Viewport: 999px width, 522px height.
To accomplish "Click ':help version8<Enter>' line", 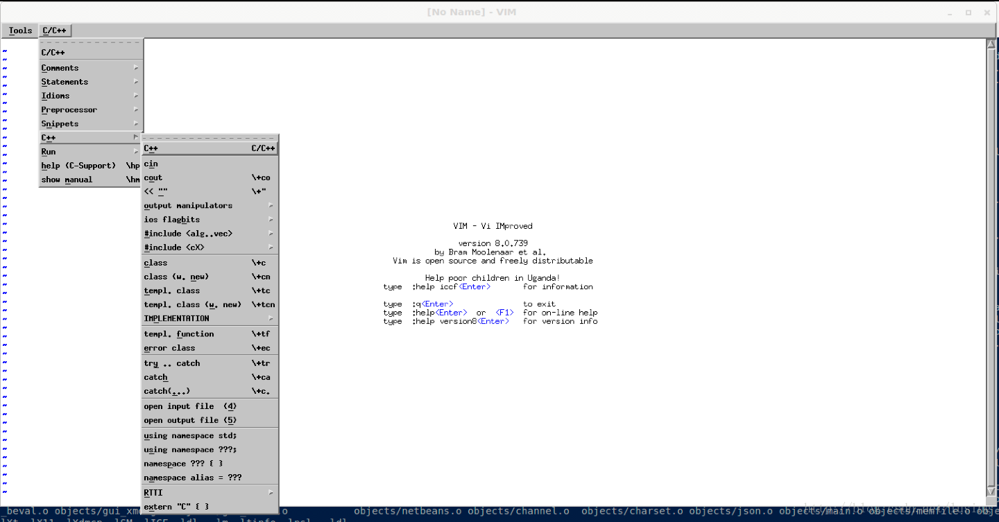I will (x=490, y=321).
